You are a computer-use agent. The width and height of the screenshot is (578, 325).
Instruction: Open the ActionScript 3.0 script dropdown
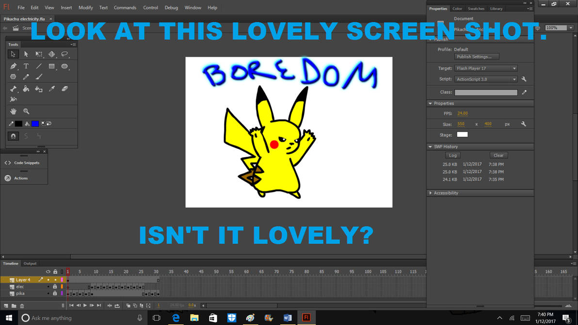486,79
